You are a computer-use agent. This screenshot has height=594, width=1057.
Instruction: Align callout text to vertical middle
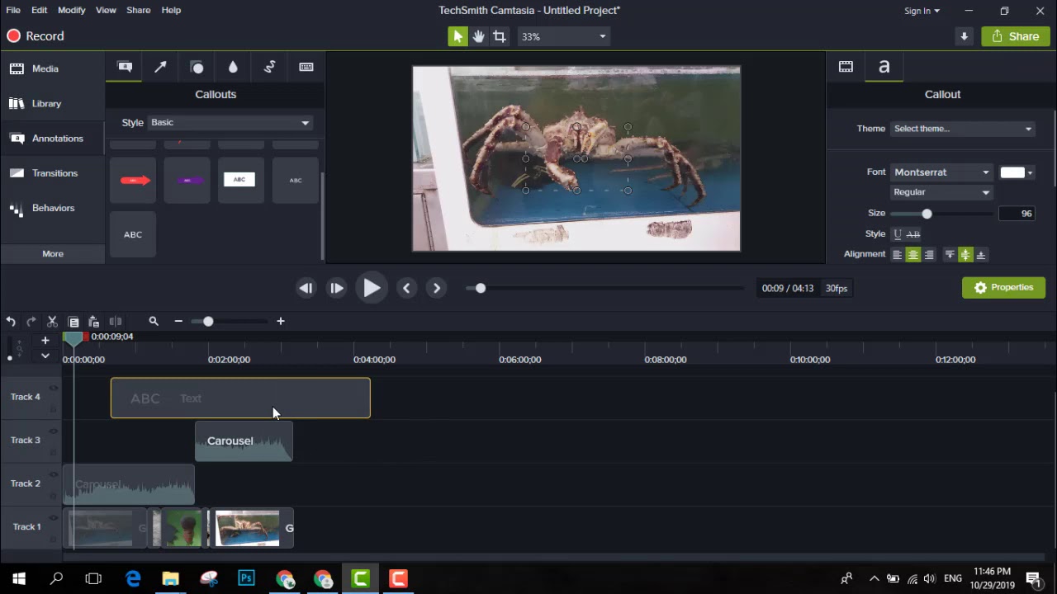coord(965,255)
